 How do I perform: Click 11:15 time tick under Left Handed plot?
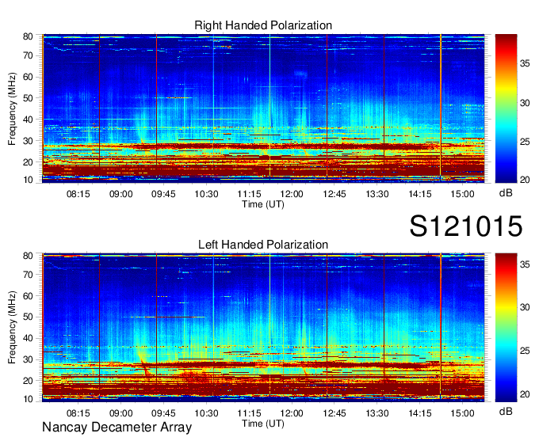coord(249,413)
